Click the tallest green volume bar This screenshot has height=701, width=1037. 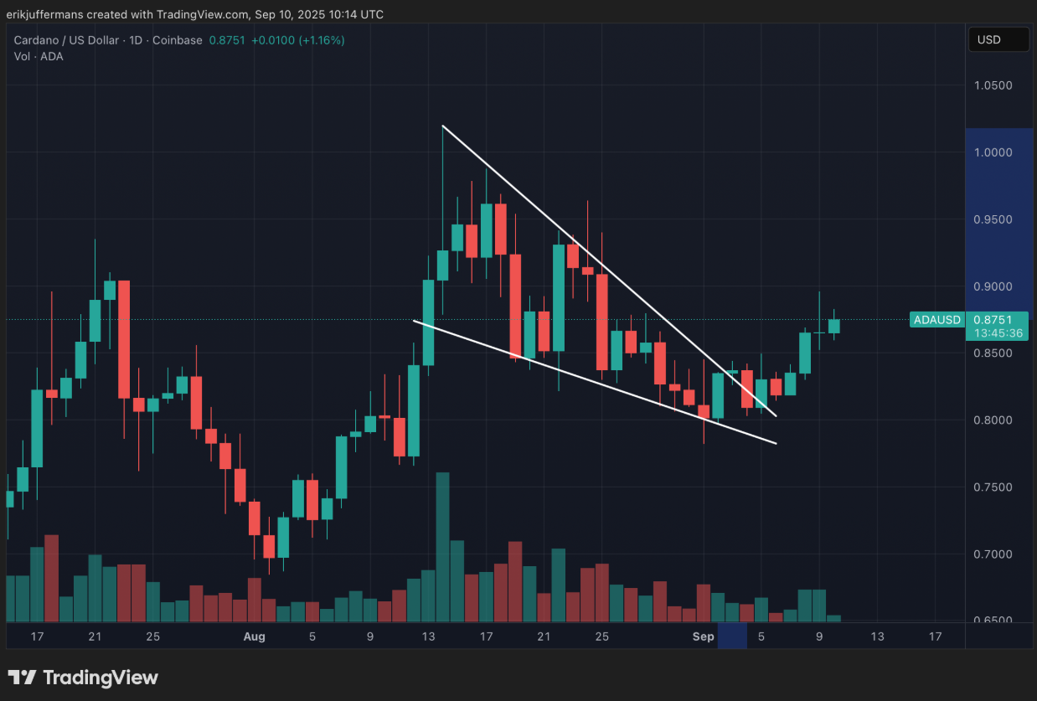click(443, 544)
